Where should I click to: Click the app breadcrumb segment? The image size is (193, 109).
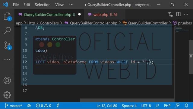pyautogui.click(x=19, y=23)
